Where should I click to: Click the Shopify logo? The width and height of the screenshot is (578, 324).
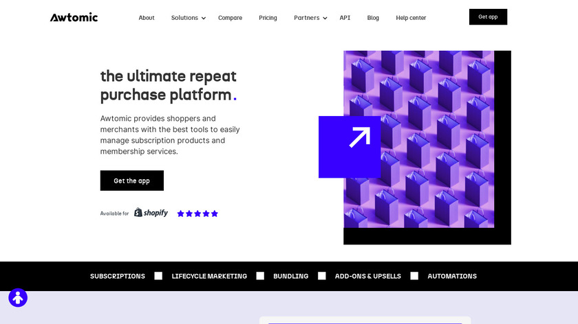[151, 213]
